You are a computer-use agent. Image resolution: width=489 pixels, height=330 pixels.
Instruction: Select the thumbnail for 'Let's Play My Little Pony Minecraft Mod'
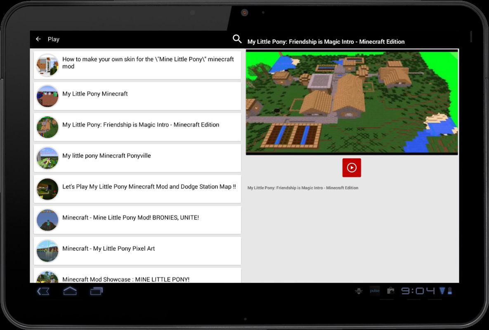(47, 189)
